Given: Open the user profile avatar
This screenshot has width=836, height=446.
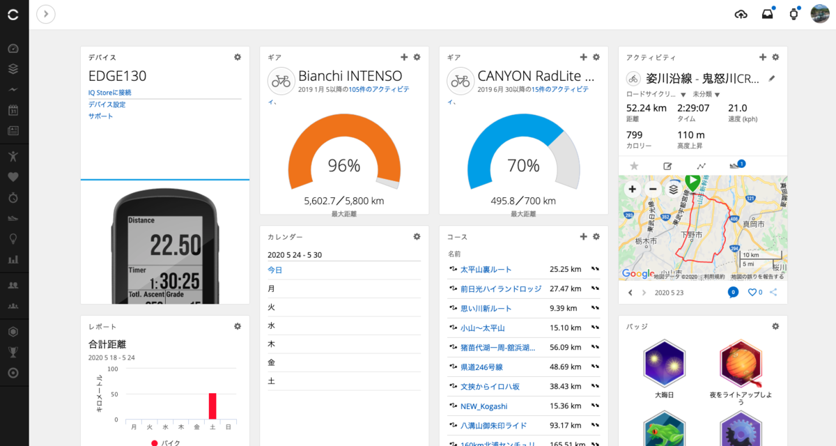Looking at the screenshot, I should (820, 14).
